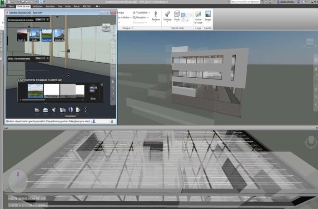Pick the gray lighting environment thumbnail
This screenshot has width=318, height=209.
click(68, 91)
